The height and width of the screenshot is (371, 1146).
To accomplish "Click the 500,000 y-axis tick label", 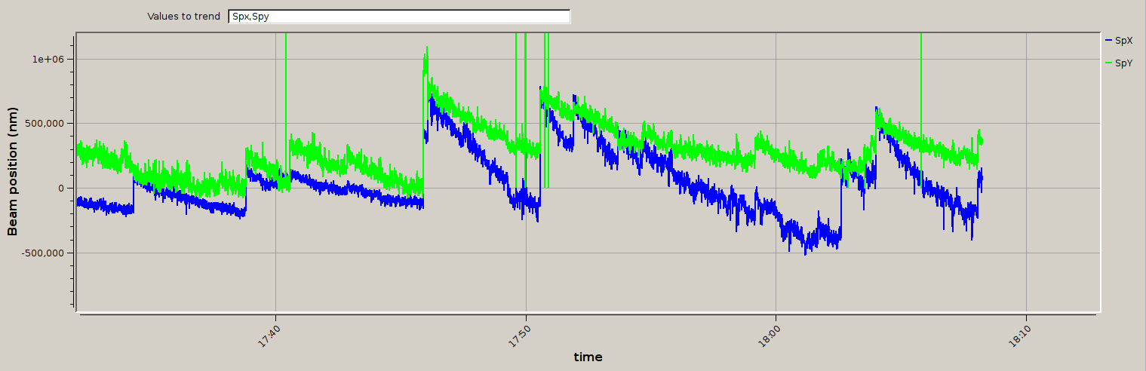I will coord(46,124).
